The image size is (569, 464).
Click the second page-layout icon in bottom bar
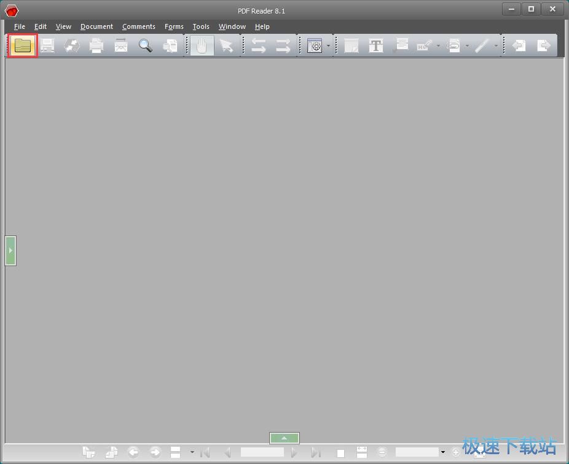click(111, 452)
